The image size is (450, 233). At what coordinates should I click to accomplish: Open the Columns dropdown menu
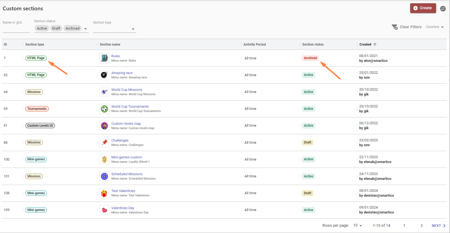[435, 27]
